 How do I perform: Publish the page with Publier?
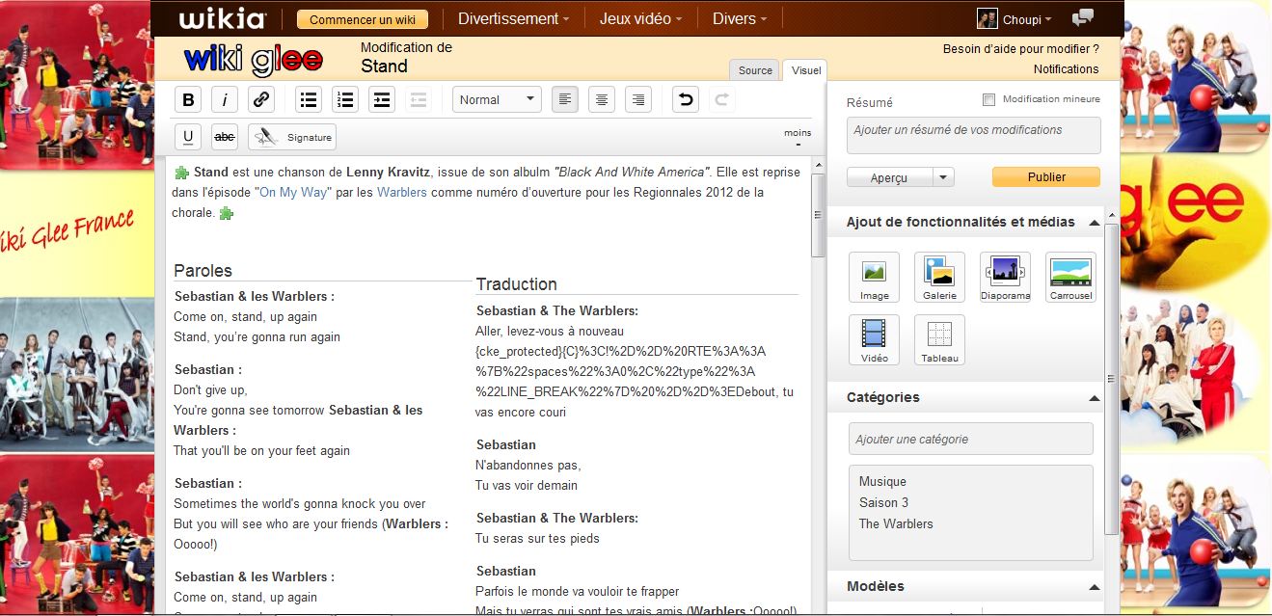pyautogui.click(x=1046, y=176)
